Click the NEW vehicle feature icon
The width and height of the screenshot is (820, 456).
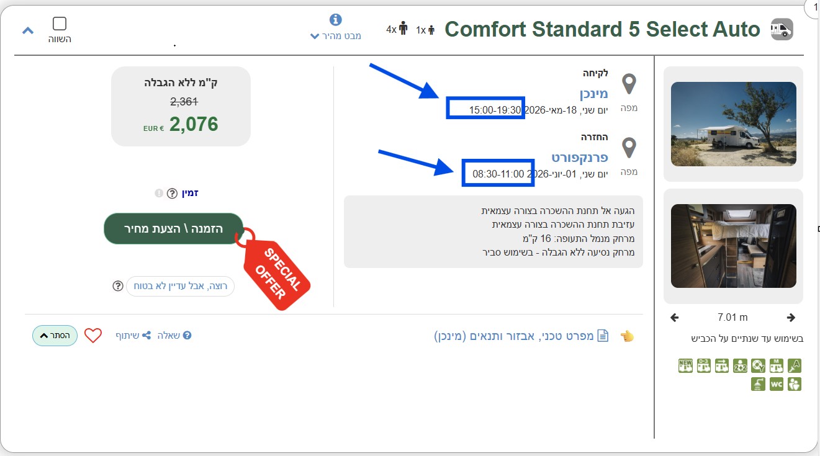(685, 366)
